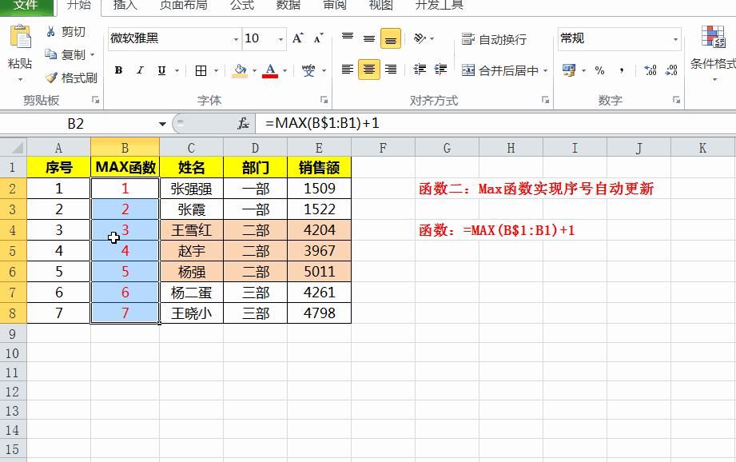Click the Copy (复制) button
The image size is (736, 462).
(66, 54)
